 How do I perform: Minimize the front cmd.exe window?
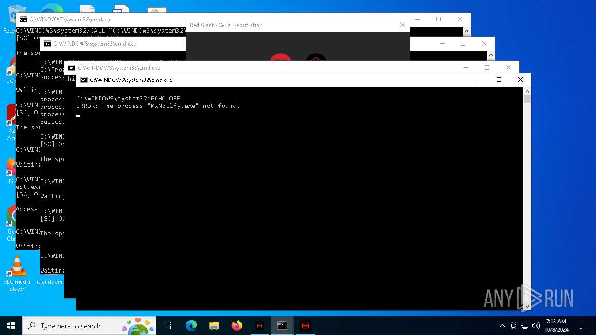pyautogui.click(x=478, y=80)
